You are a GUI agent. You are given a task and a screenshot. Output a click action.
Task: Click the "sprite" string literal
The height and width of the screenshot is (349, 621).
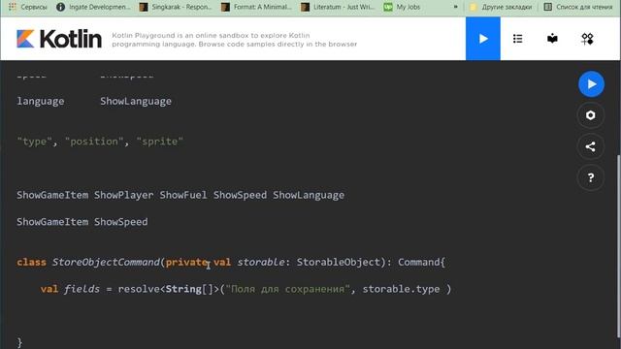(x=159, y=142)
